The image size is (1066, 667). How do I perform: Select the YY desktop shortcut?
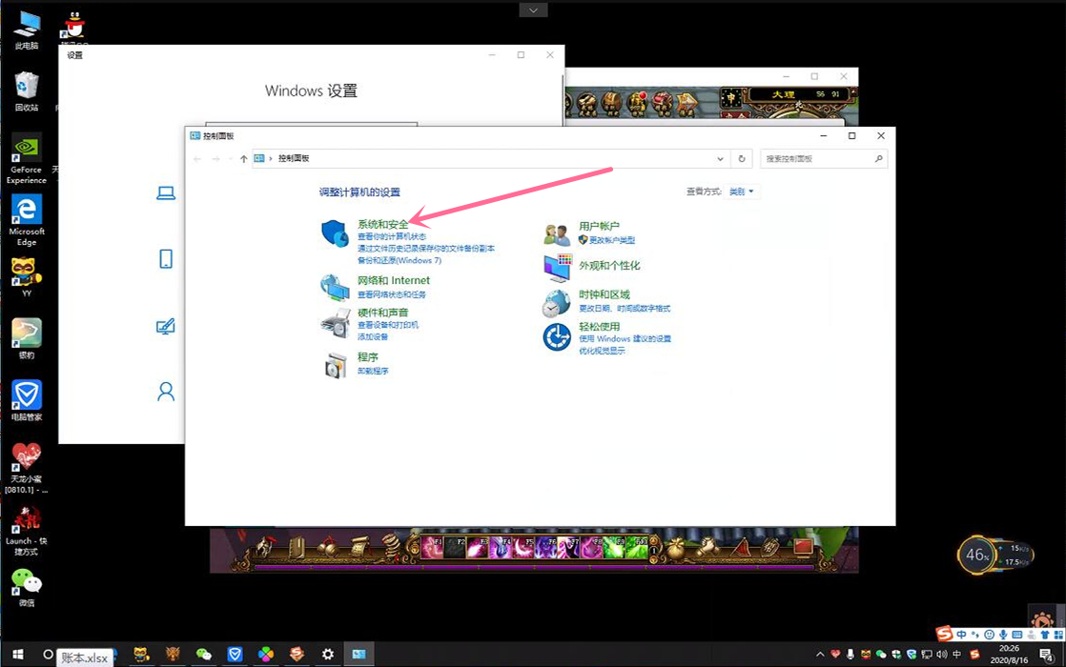(27, 277)
